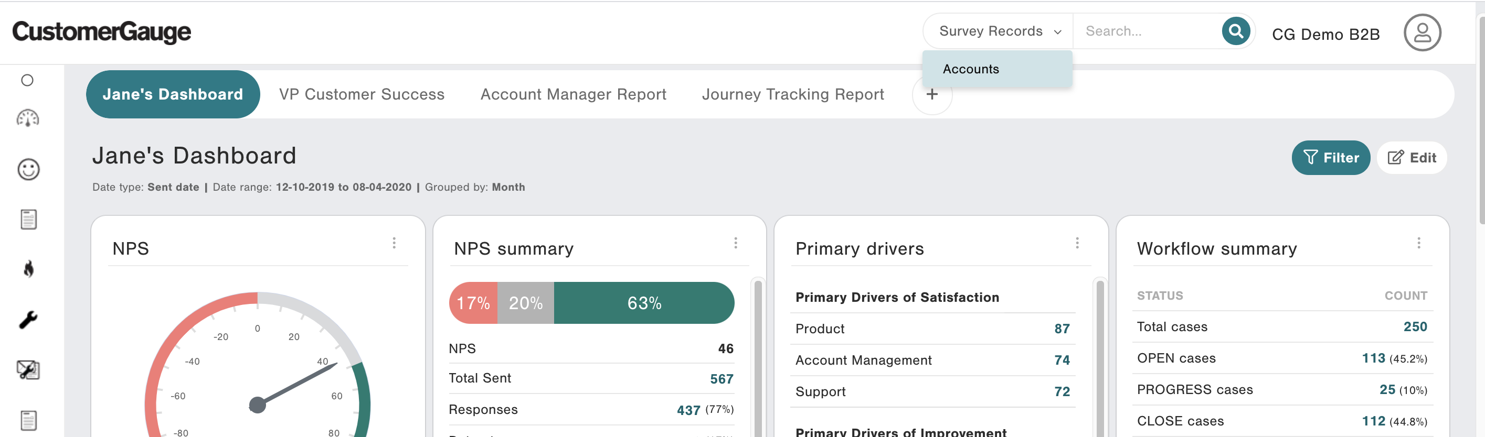Click the circle icon at top of sidebar
Image resolution: width=1485 pixels, height=437 pixels.
27,80
